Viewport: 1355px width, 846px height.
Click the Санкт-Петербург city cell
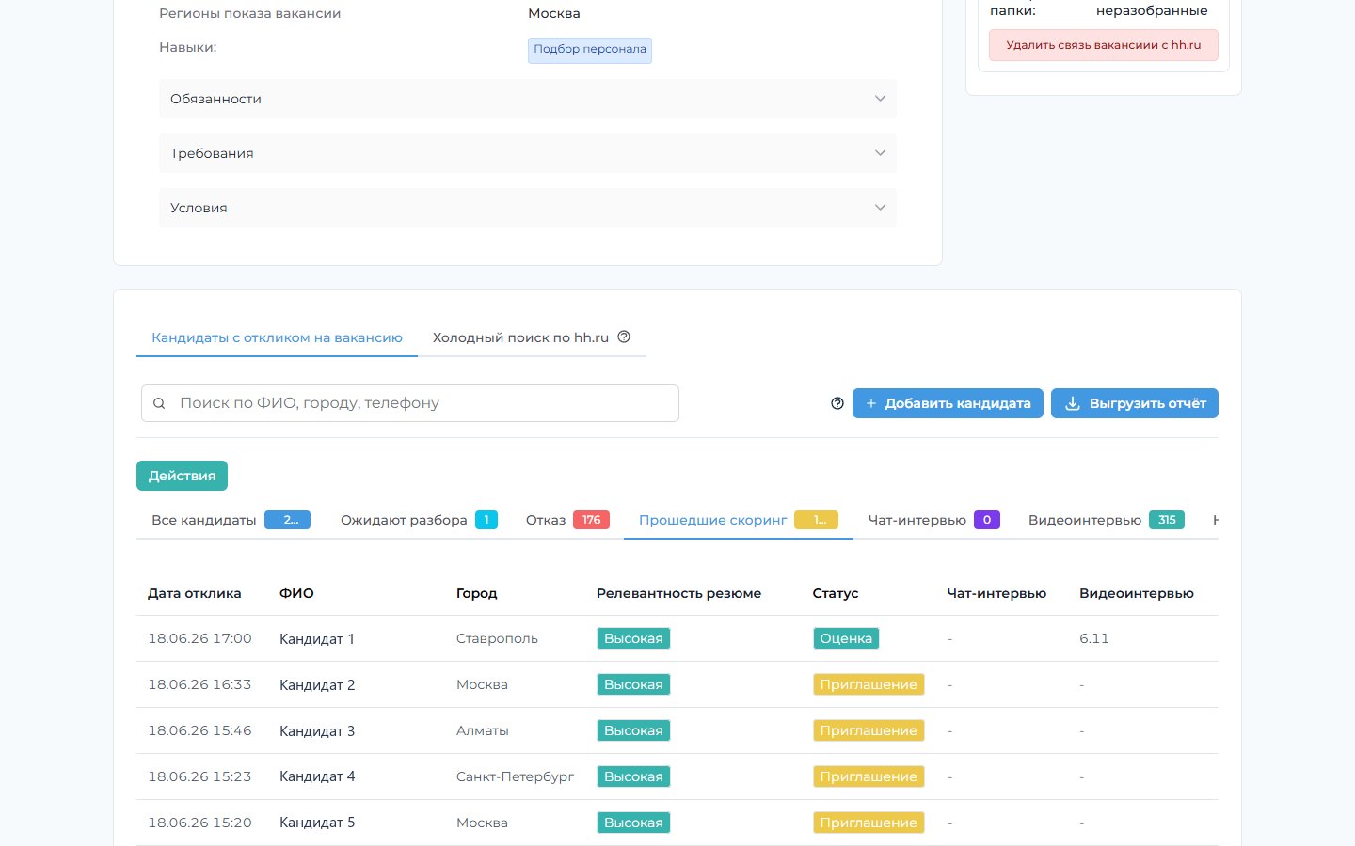(515, 776)
